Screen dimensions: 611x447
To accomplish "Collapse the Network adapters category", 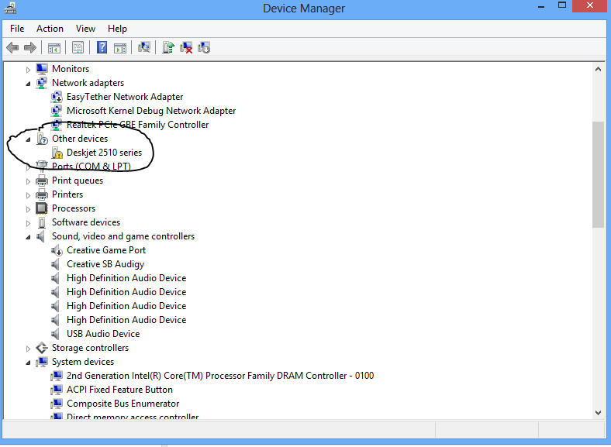I will [29, 83].
